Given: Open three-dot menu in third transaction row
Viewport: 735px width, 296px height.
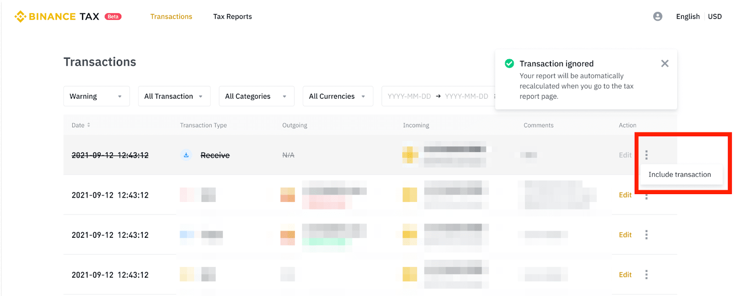Looking at the screenshot, I should [646, 235].
